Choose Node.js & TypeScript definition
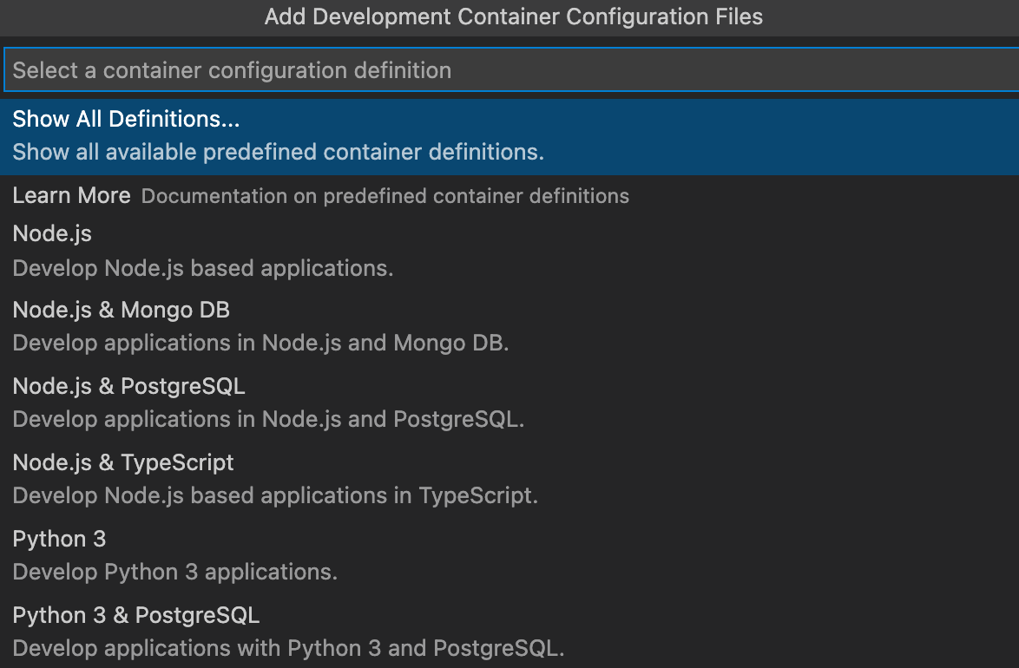This screenshot has width=1019, height=668. (509, 480)
